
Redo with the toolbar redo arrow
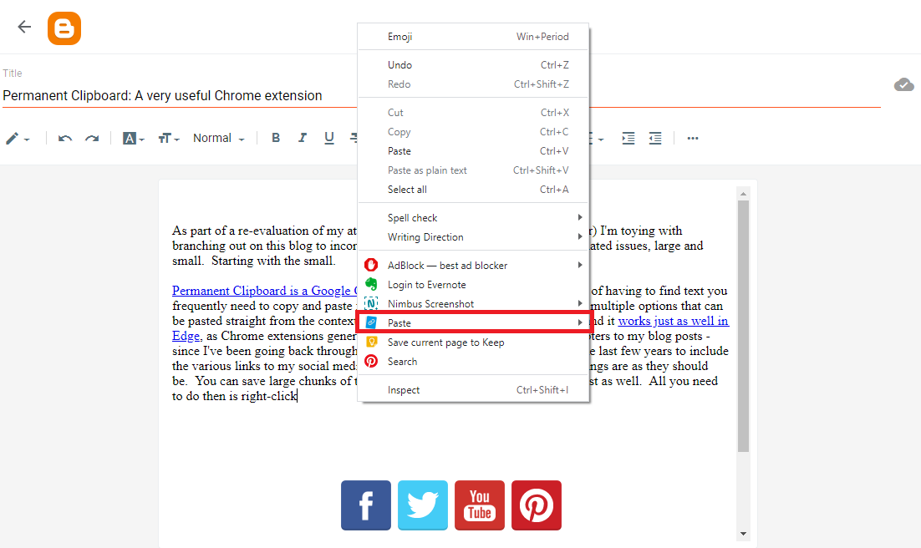[92, 139]
